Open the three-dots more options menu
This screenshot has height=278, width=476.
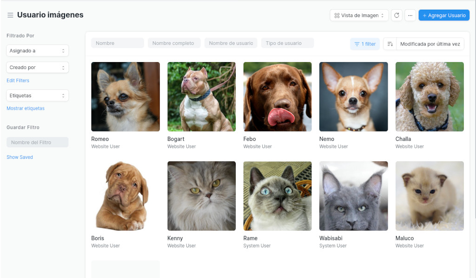tap(410, 15)
